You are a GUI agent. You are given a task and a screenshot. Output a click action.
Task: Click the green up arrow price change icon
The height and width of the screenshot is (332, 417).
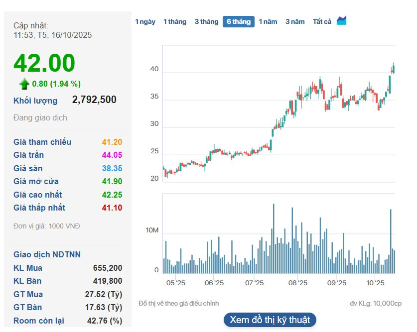(x=24, y=84)
